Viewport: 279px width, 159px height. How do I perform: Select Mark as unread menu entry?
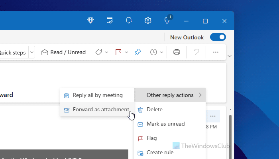click(165, 124)
